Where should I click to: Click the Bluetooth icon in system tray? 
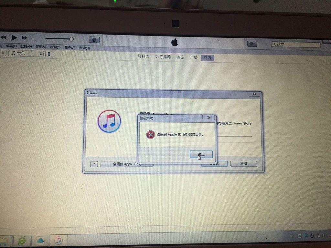(x=312, y=235)
